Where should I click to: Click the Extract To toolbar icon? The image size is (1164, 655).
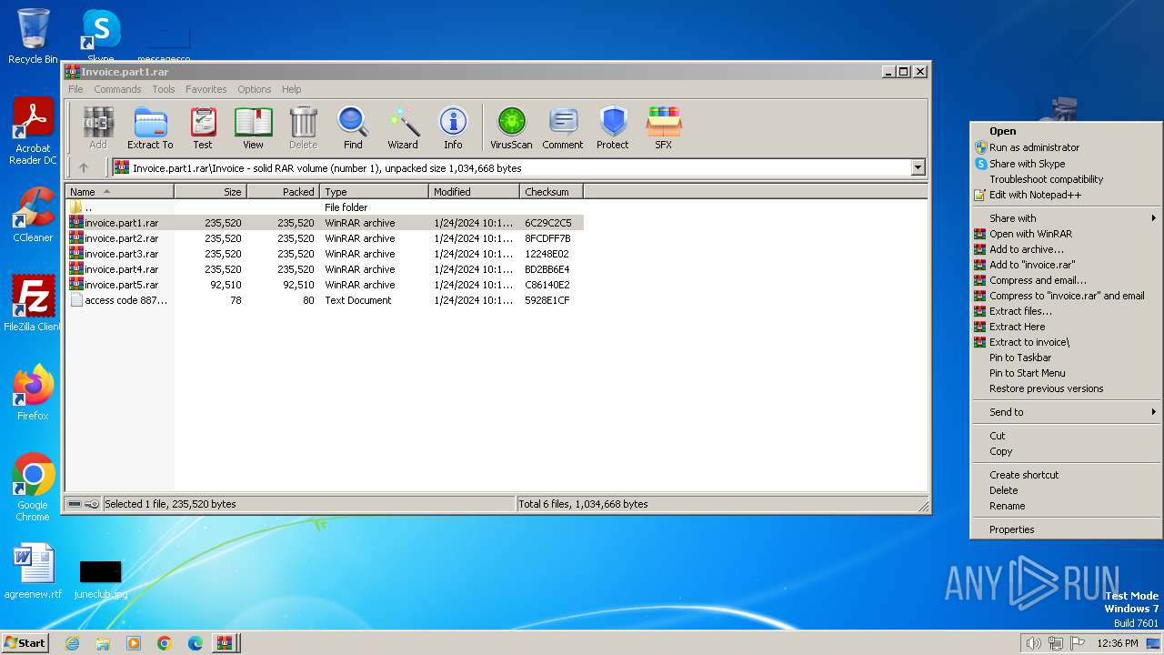coord(150,127)
